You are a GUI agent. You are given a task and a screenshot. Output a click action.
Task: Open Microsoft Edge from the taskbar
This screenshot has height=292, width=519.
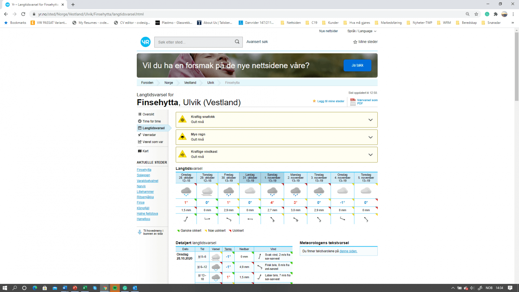coord(35,288)
